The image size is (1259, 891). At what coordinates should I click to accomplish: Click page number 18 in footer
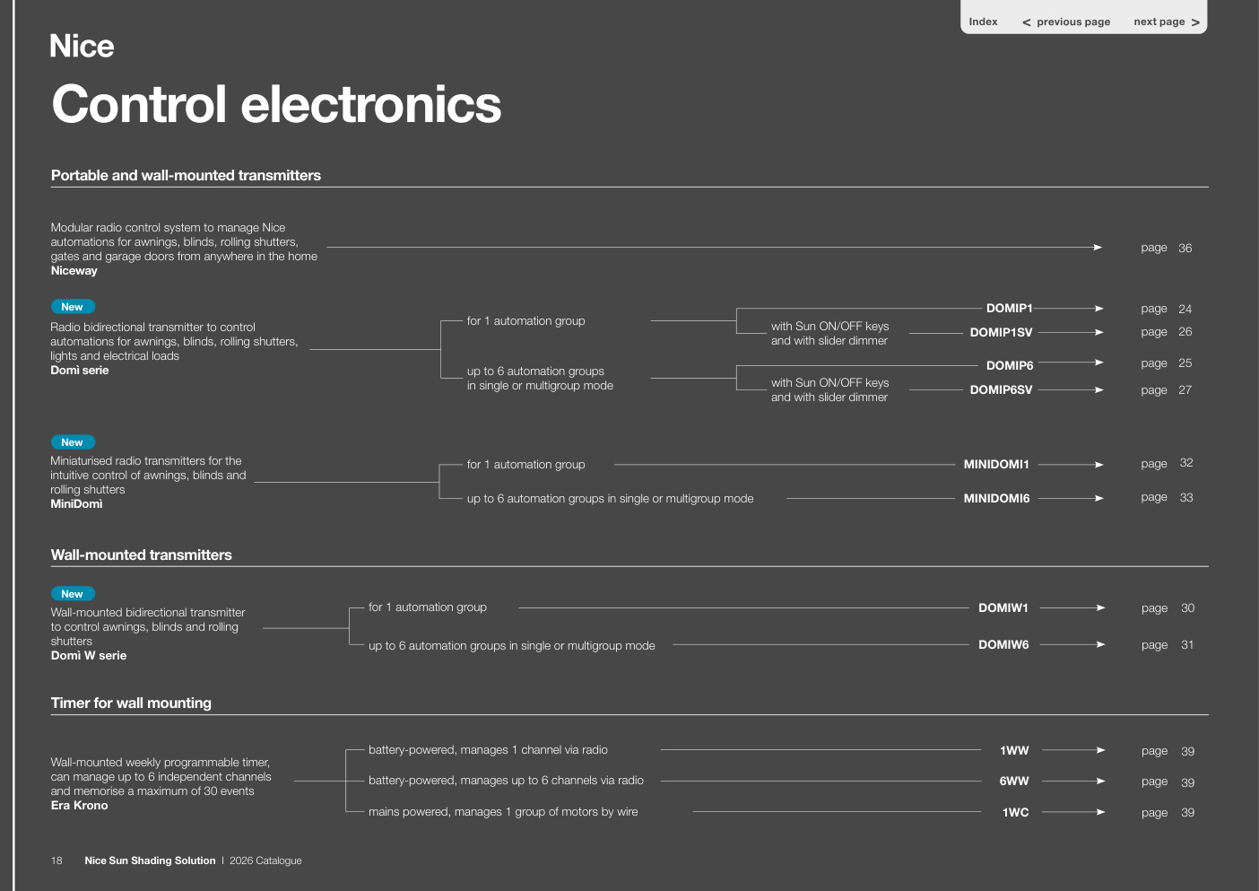coord(56,860)
